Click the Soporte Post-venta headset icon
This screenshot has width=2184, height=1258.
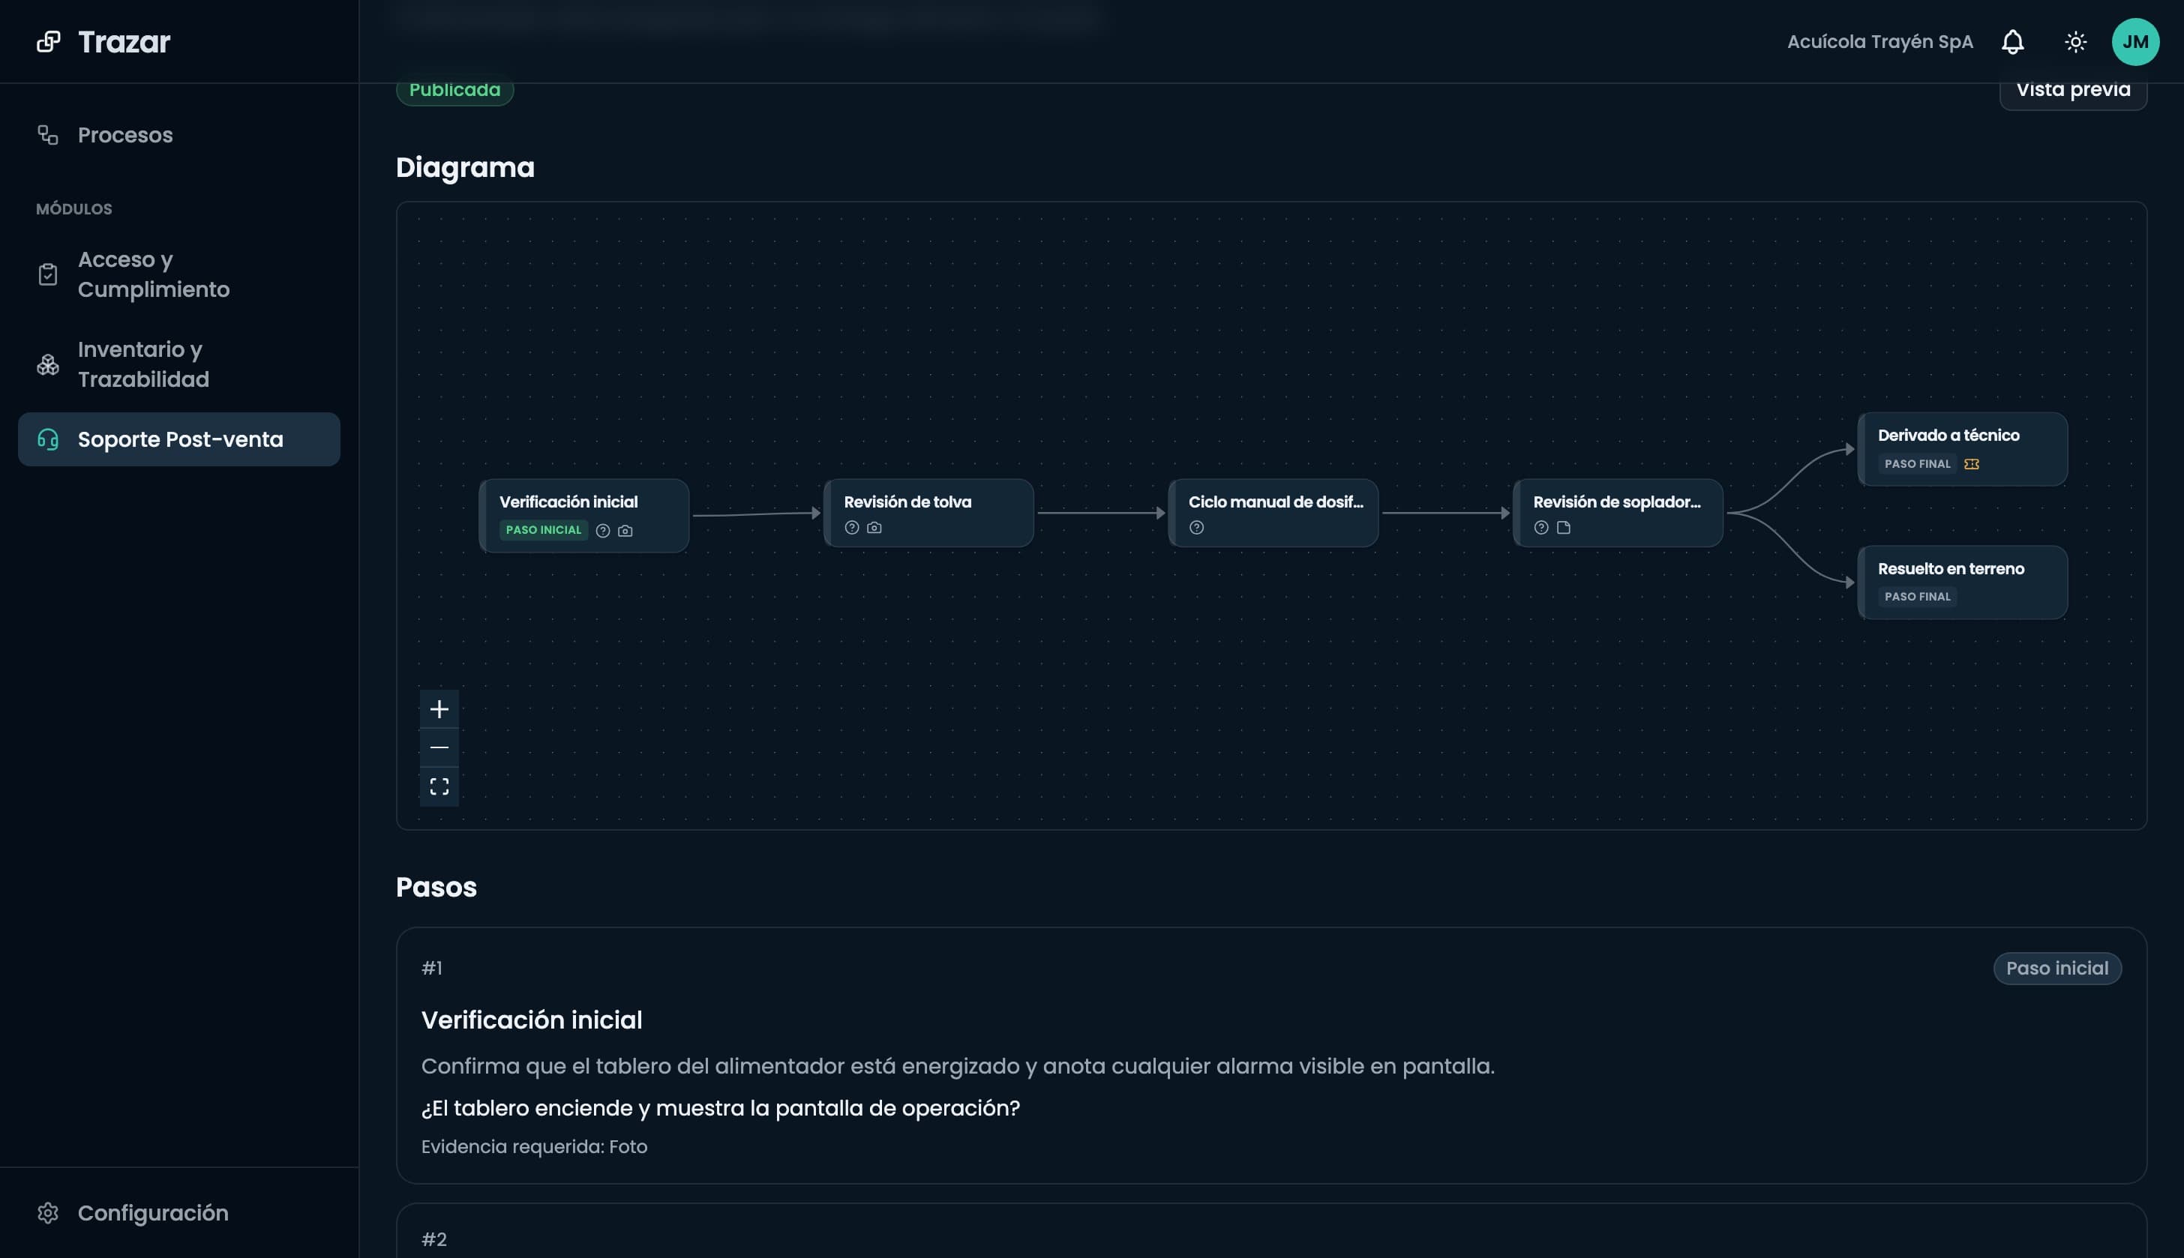47,440
